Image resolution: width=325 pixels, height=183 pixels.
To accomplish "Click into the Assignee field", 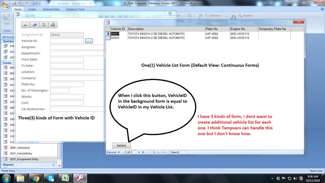I will click(77, 47).
